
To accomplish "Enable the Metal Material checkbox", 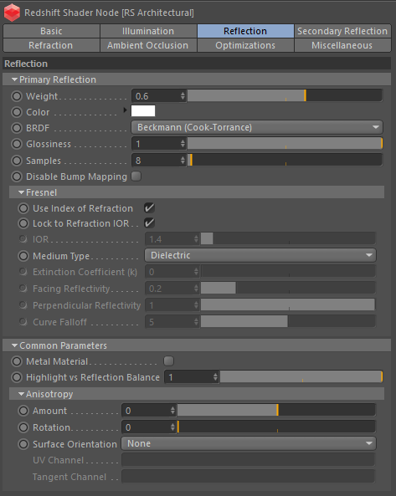I will pos(169,361).
